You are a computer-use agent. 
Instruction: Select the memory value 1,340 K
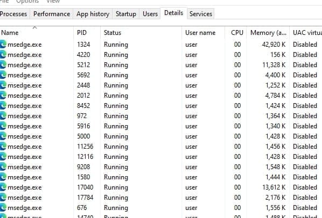(x=276, y=126)
